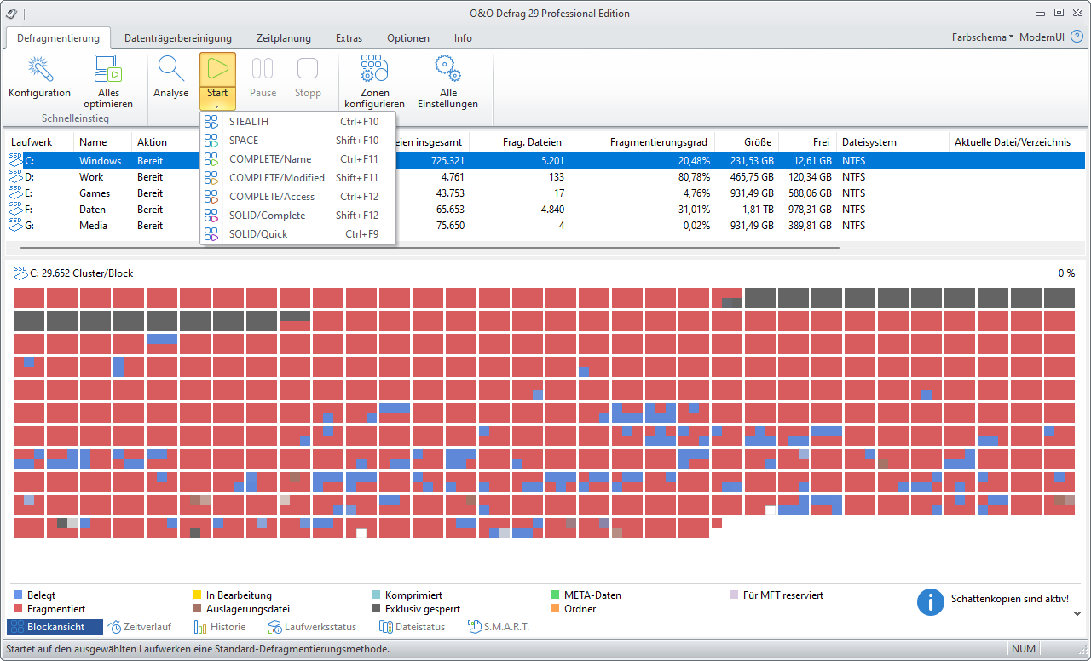The width and height of the screenshot is (1091, 661).
Task: Click the 80,78% fragmentation value
Action: 694,177
